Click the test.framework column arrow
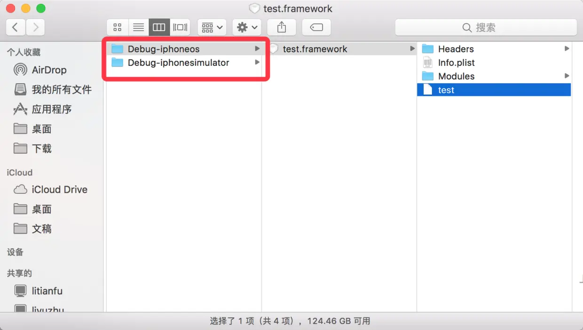Screen dimensions: 583x330 point(412,49)
